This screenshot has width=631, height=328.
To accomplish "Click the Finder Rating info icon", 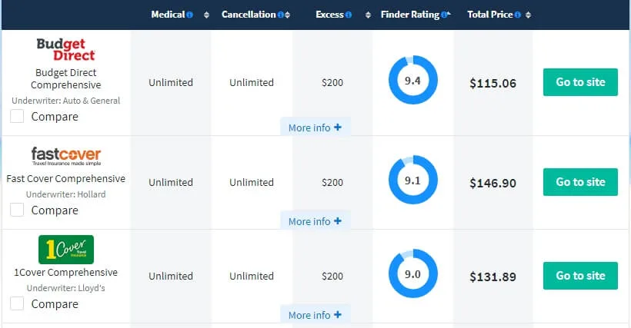I will [x=444, y=15].
